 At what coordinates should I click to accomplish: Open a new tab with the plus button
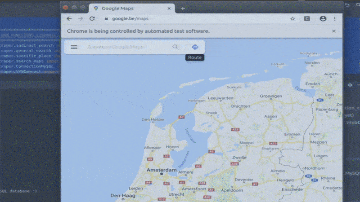click(x=183, y=9)
